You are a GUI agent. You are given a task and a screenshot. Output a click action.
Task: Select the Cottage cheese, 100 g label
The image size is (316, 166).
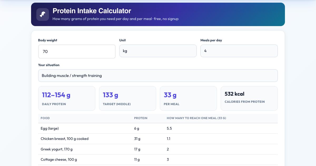pyautogui.click(x=59, y=159)
